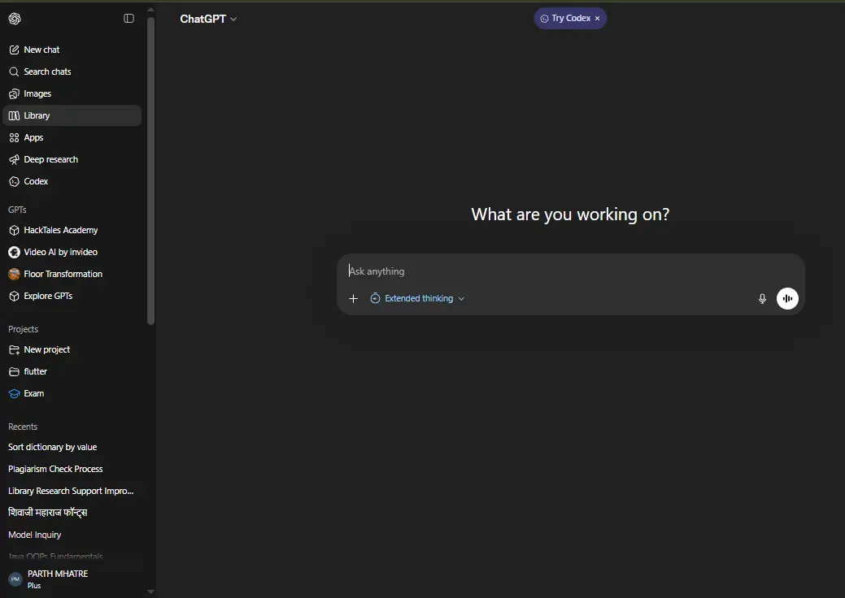Open Explore GPTs
Image resolution: width=845 pixels, height=598 pixels.
click(72, 297)
